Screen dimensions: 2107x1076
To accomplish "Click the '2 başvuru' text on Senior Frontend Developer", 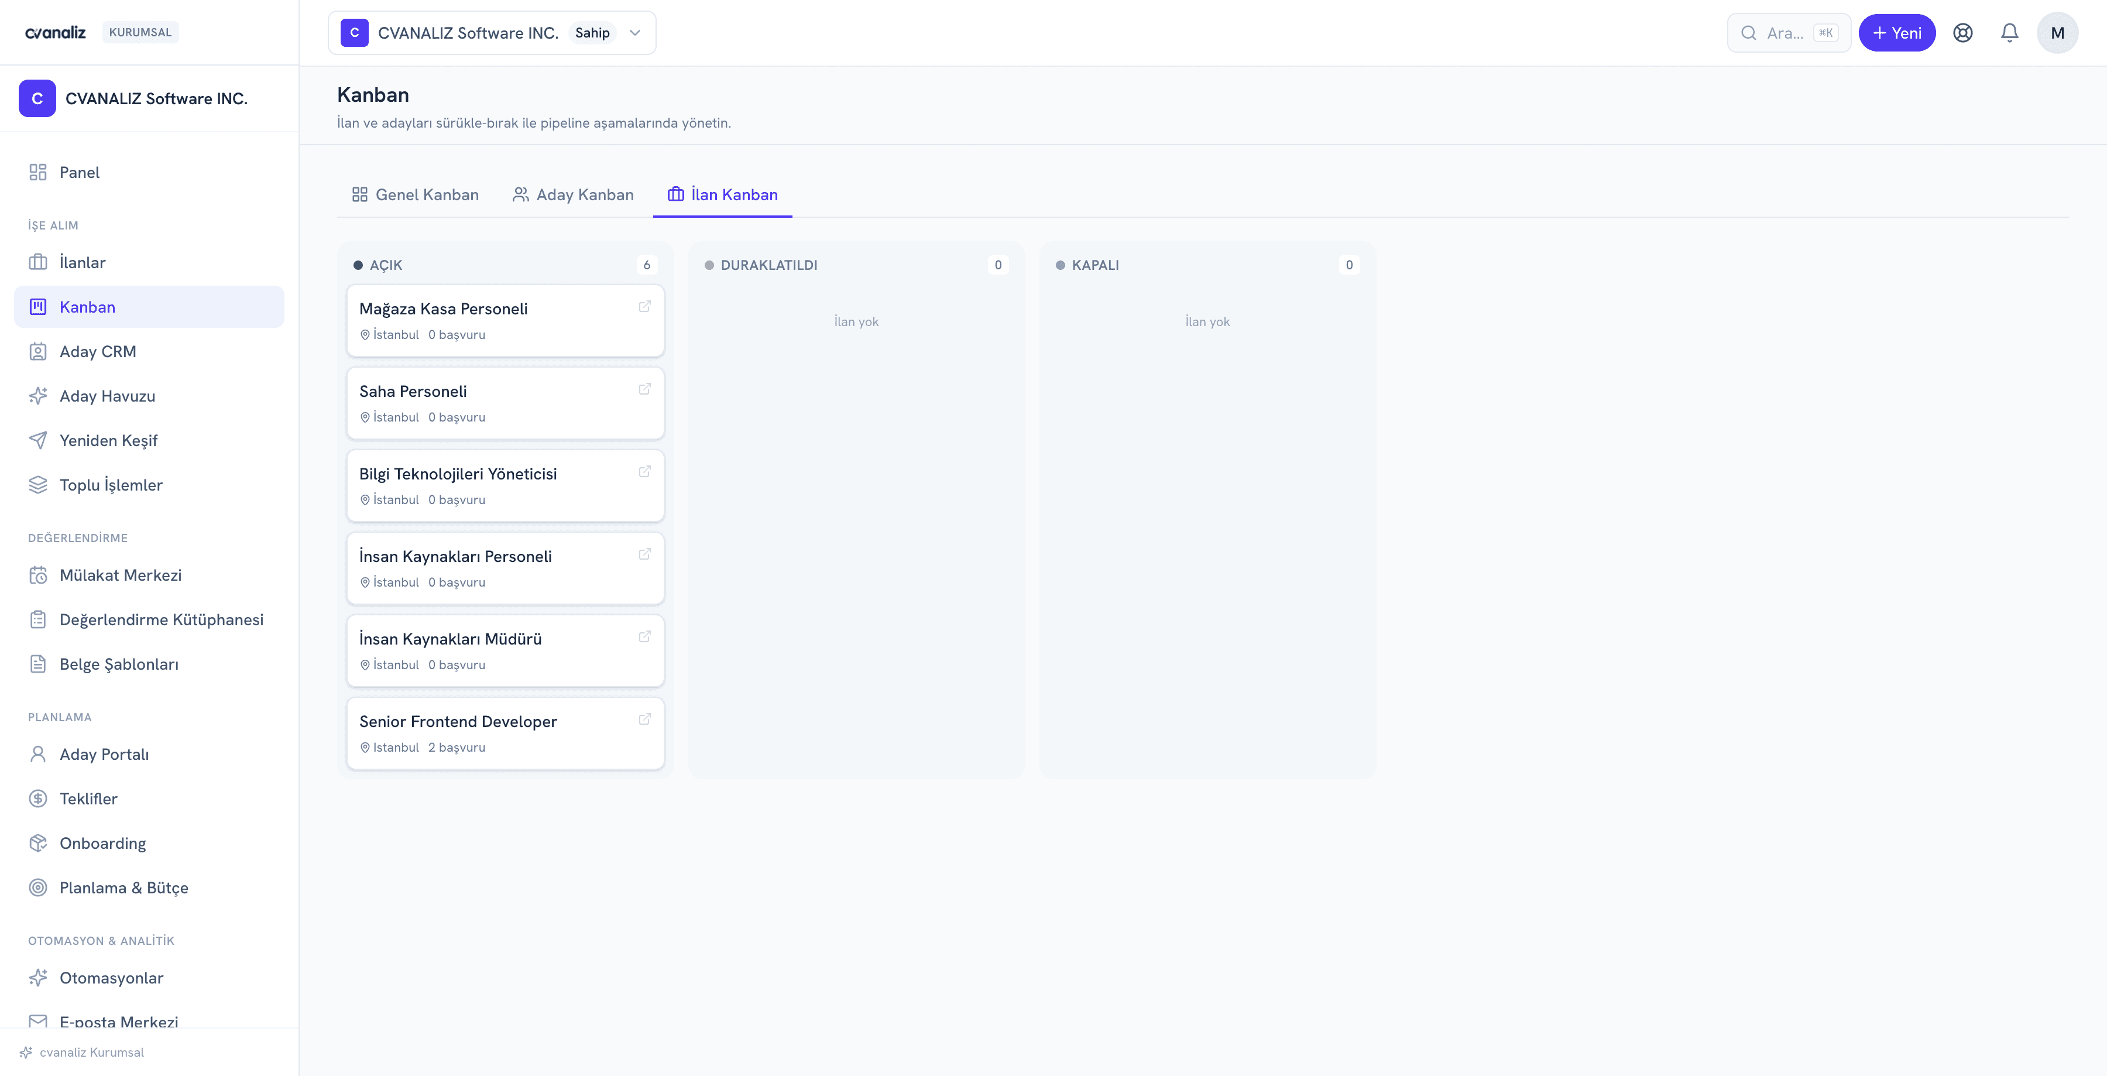I will pos(457,748).
